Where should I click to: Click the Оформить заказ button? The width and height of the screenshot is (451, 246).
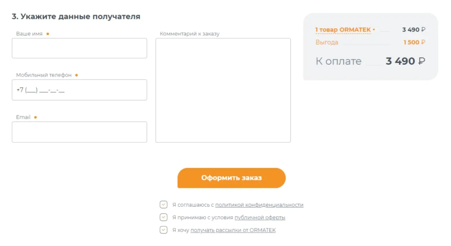(x=231, y=178)
